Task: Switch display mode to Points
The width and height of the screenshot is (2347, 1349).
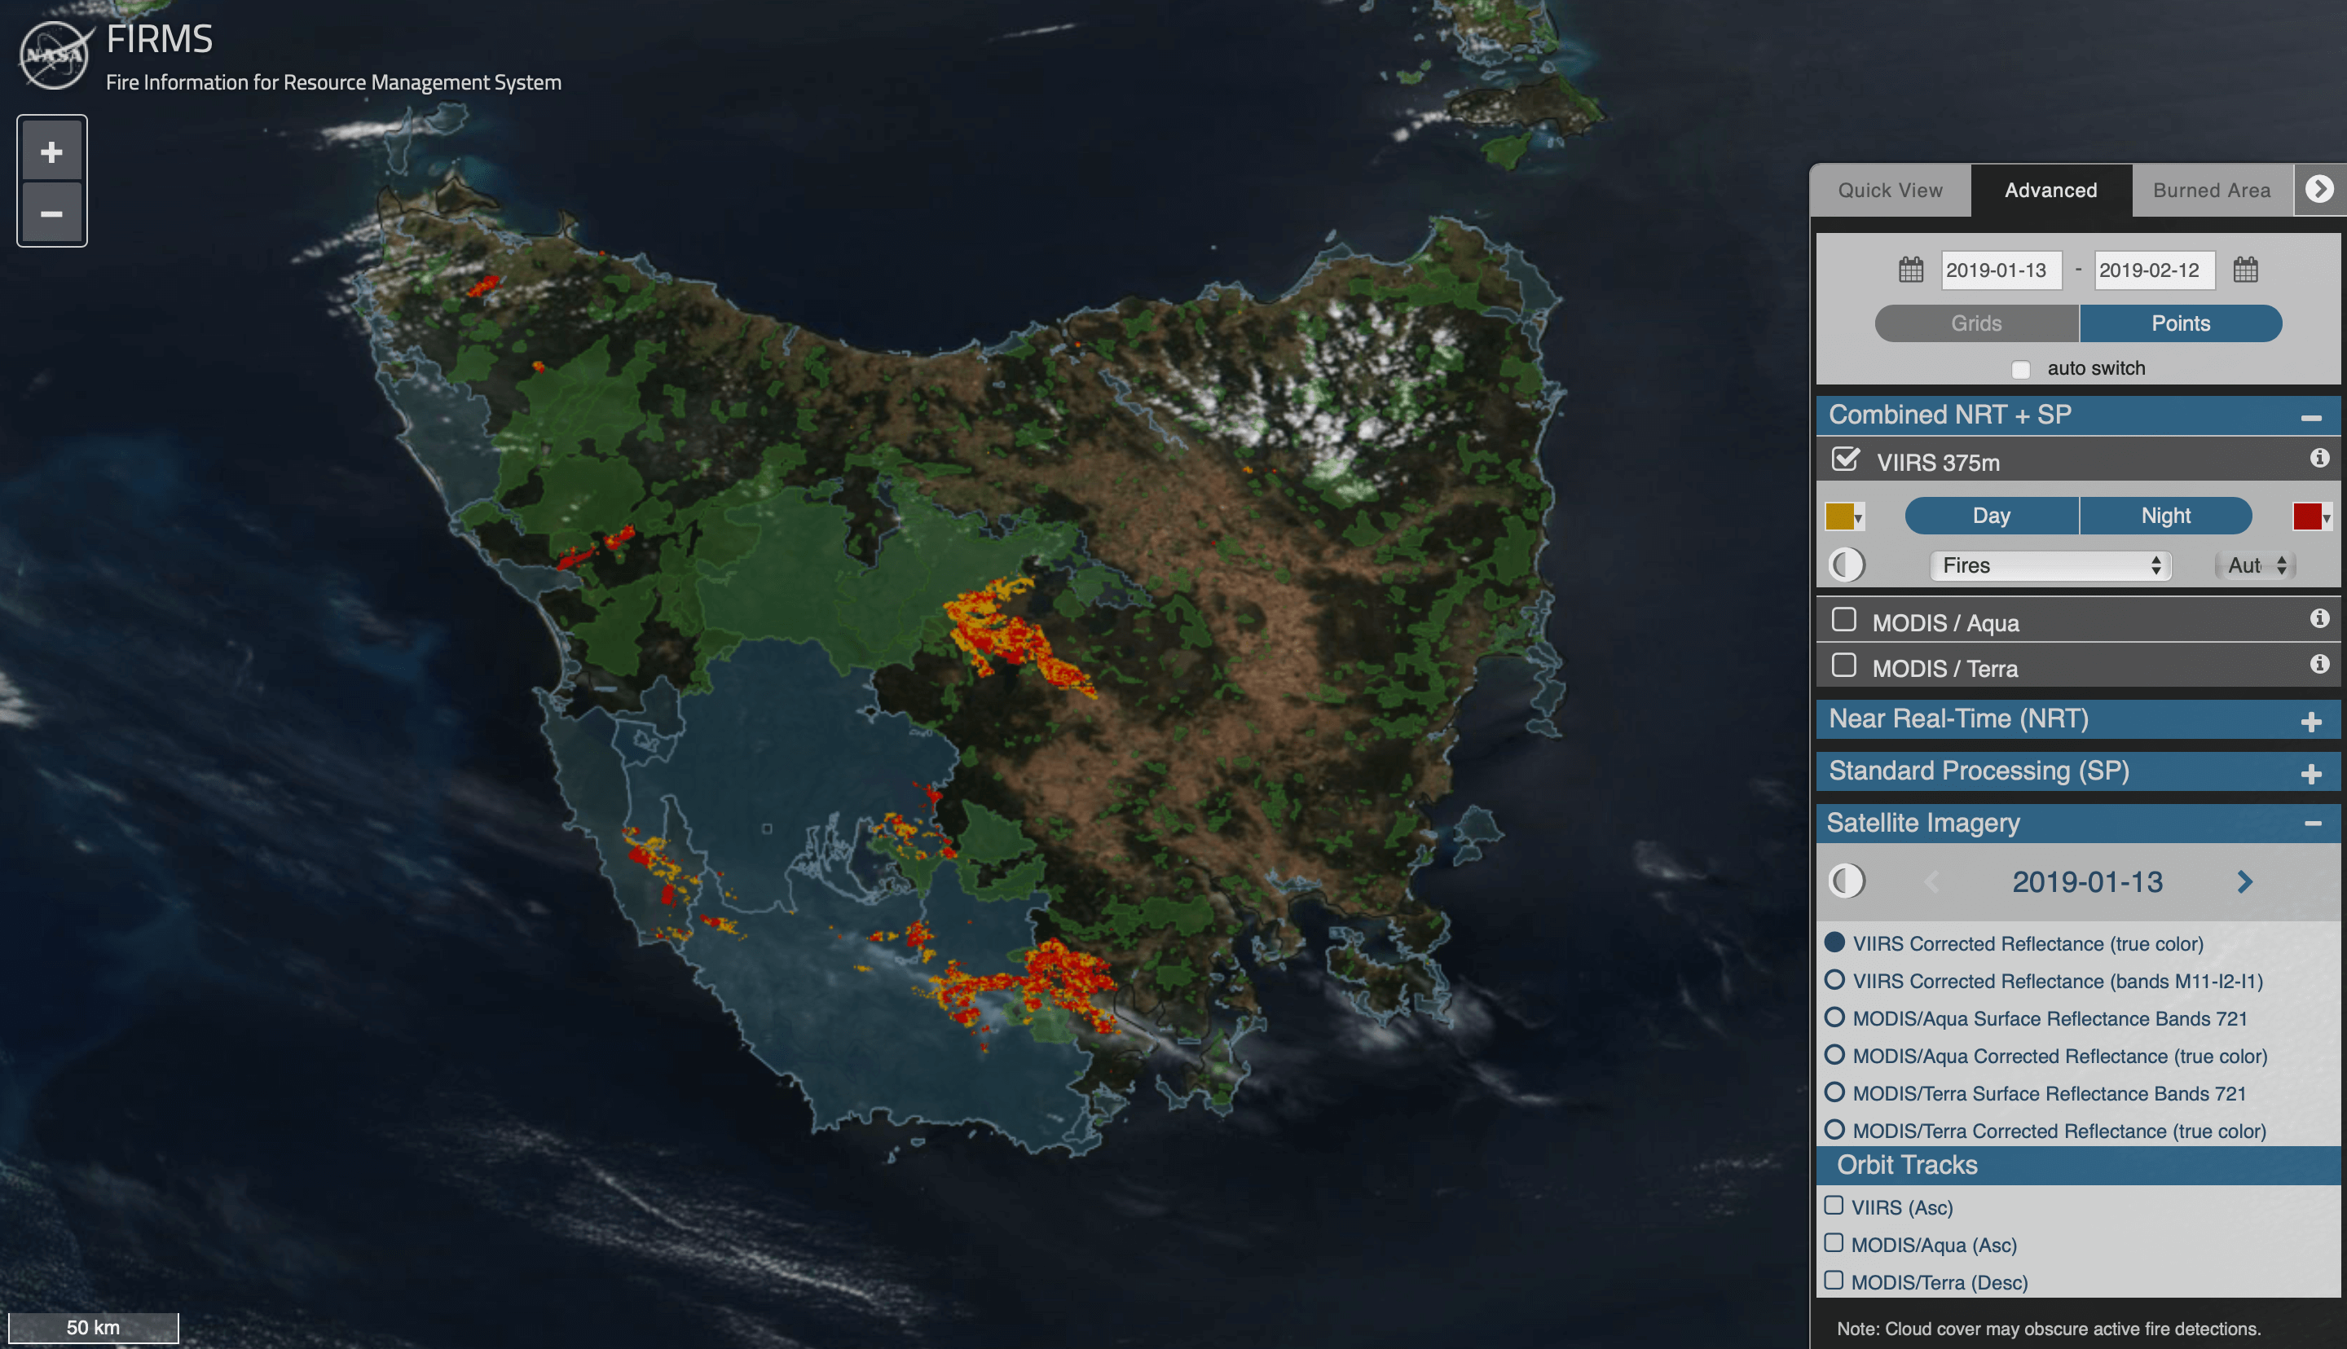Action: click(2180, 323)
